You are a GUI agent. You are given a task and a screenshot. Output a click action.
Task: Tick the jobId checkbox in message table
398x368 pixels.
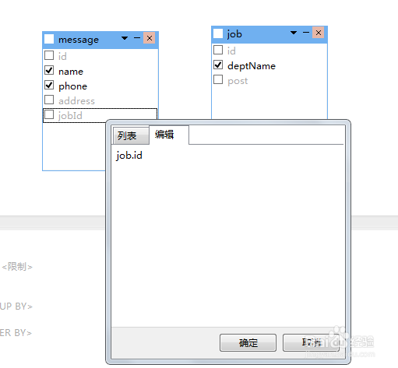49,114
